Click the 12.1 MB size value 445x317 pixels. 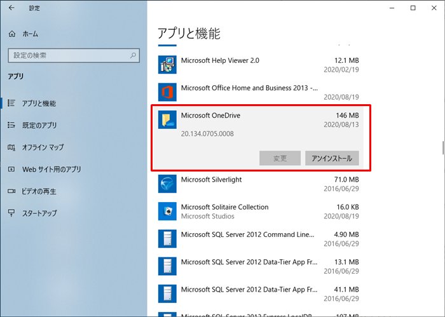346,60
